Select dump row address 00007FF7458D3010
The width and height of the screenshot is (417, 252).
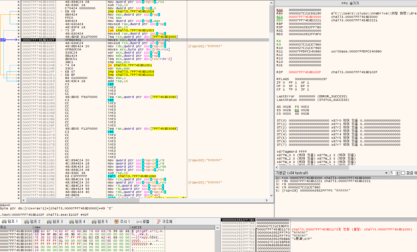coord(16,234)
